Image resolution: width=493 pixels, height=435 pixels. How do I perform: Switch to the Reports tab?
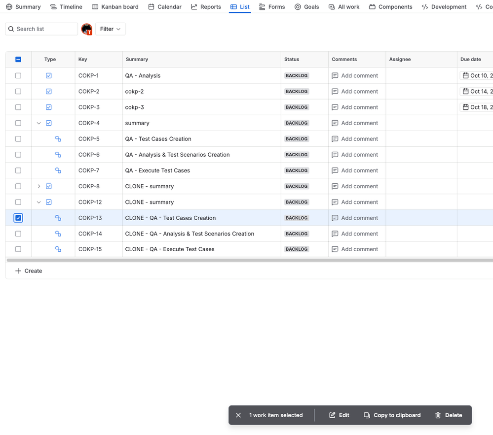pyautogui.click(x=206, y=6)
